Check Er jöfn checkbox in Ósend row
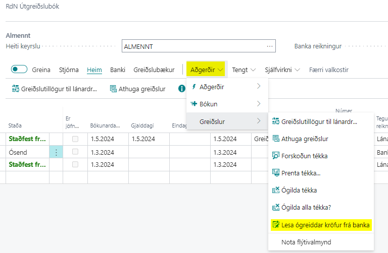Image resolution: width=388 pixels, height=253 pixels. click(75, 152)
